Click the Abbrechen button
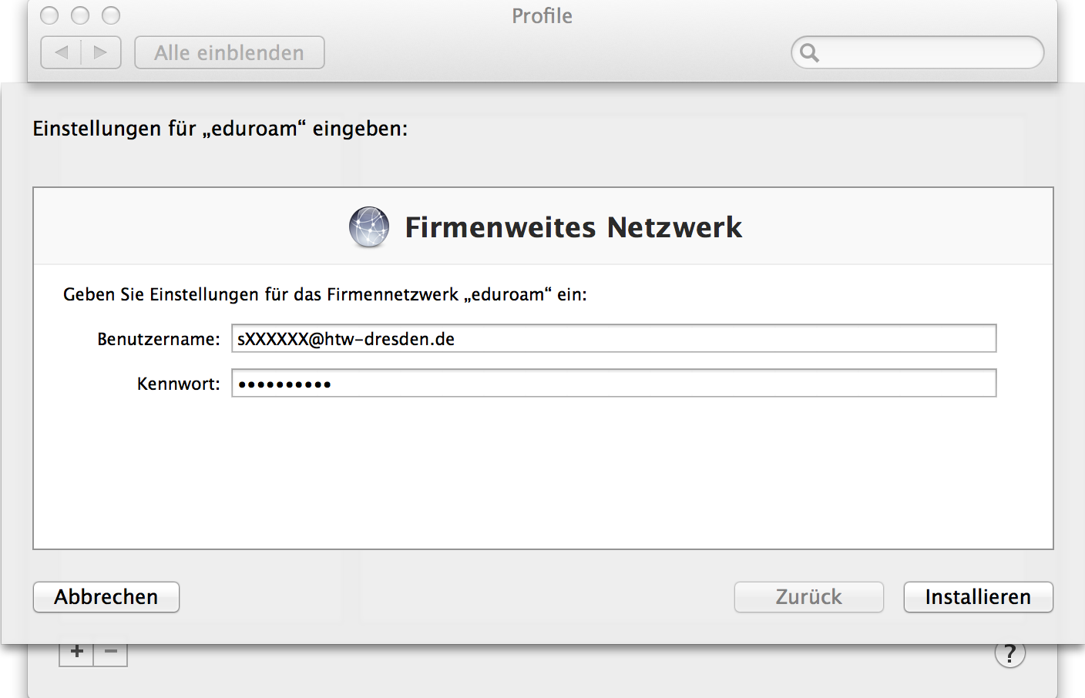 pos(106,597)
